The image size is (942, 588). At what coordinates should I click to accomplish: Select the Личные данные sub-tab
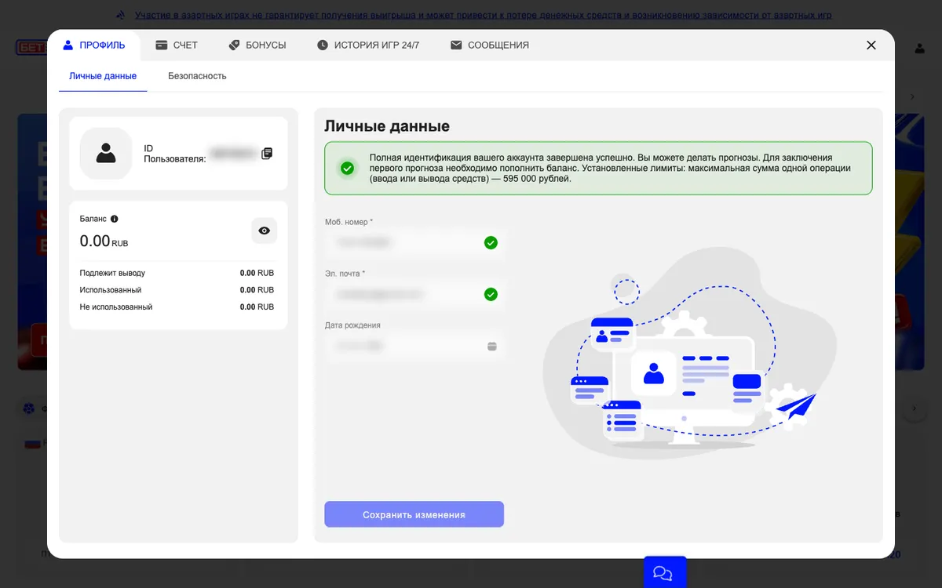coord(103,76)
